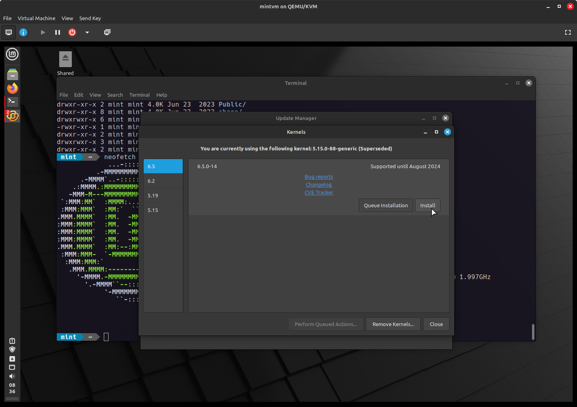The width and height of the screenshot is (577, 407).
Task: Open the Terminal window File menu
Action: (x=64, y=95)
